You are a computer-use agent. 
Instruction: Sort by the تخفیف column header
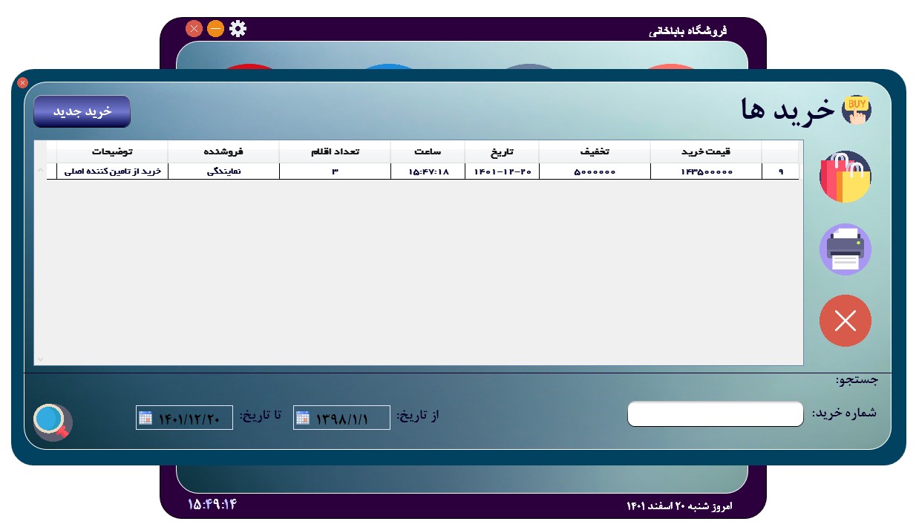tap(594, 151)
